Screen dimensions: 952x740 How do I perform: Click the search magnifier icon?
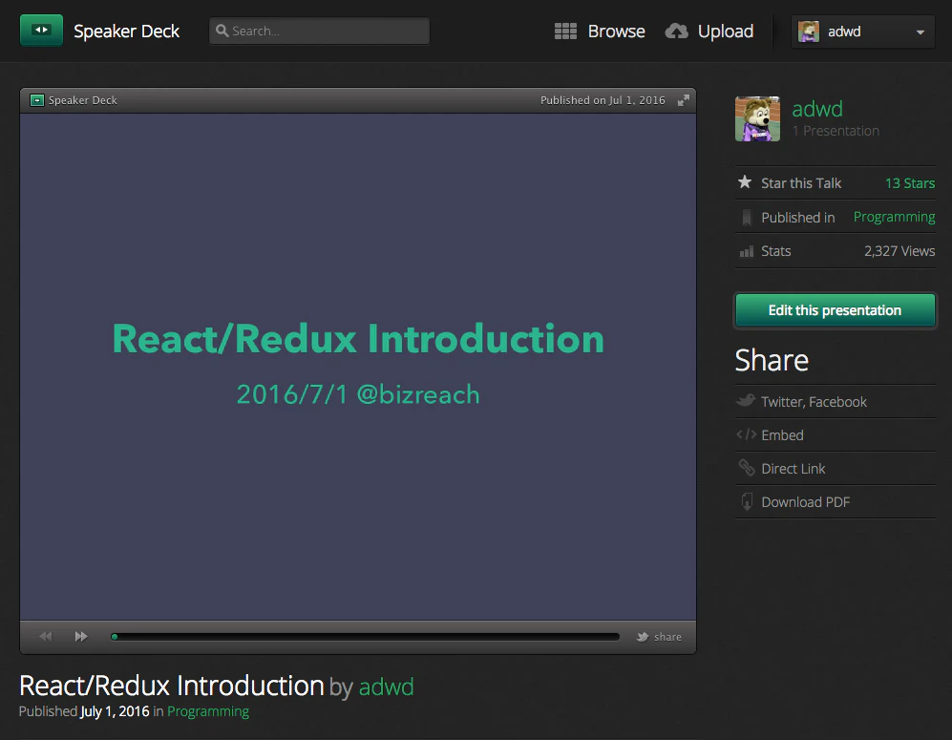click(222, 31)
